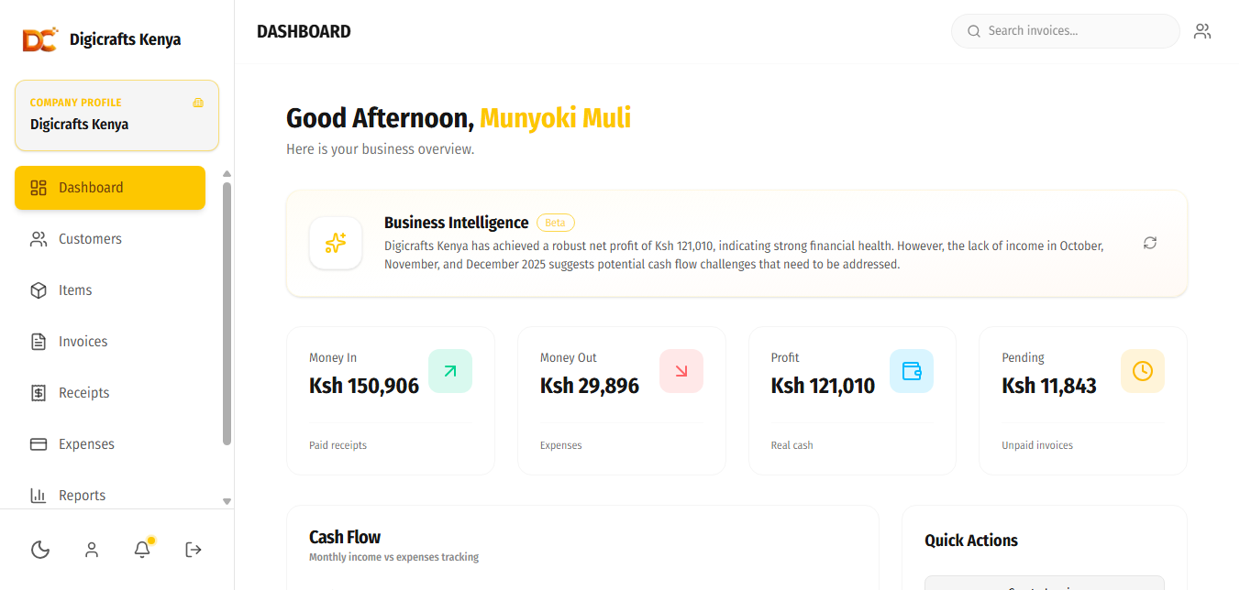The image size is (1240, 590).
Task: Open the users icon beside search
Action: point(1202,31)
